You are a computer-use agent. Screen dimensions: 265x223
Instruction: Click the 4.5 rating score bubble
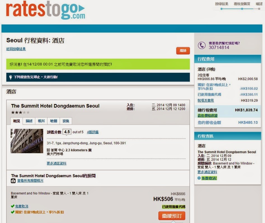[67, 132]
